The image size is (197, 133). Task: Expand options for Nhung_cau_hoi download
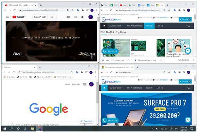pyautogui.click(x=161, y=60)
